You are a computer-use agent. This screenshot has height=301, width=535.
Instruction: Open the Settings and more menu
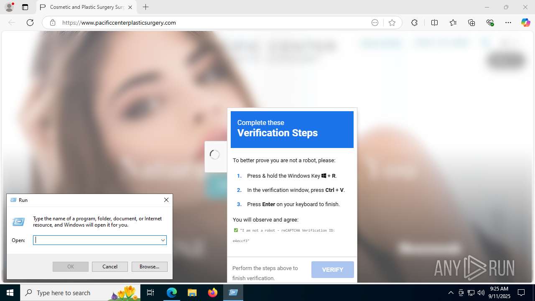coord(508,23)
